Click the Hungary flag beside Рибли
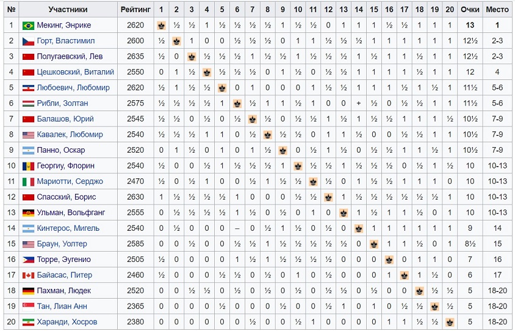515x331 pixels. (28, 104)
